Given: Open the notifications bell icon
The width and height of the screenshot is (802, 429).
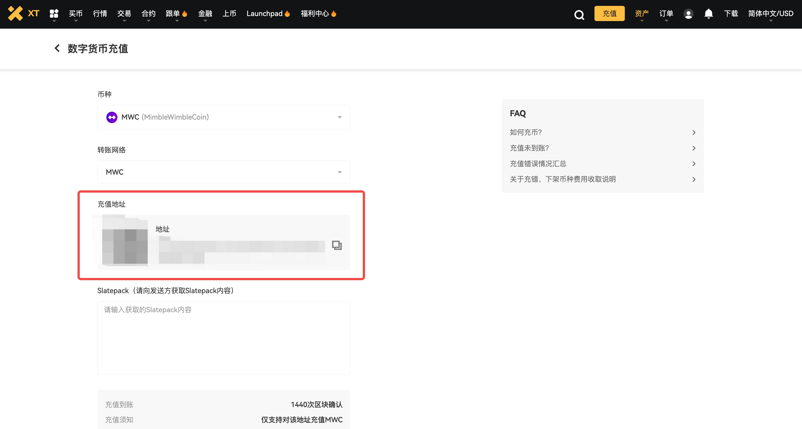Looking at the screenshot, I should [x=708, y=13].
